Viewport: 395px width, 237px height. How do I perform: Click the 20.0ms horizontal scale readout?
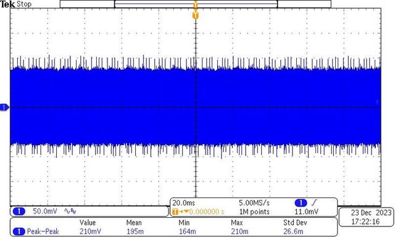click(x=184, y=203)
